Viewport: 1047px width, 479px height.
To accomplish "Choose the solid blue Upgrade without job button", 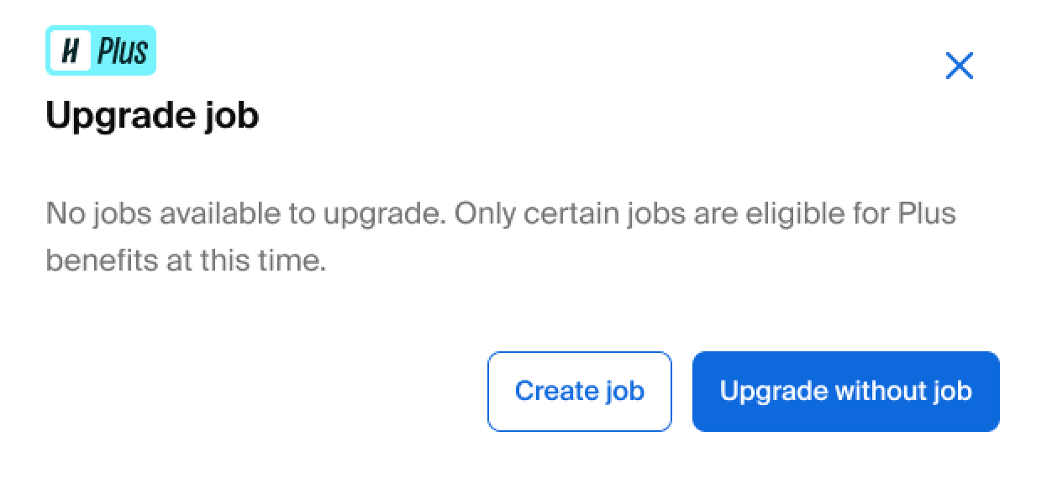I will tap(846, 392).
